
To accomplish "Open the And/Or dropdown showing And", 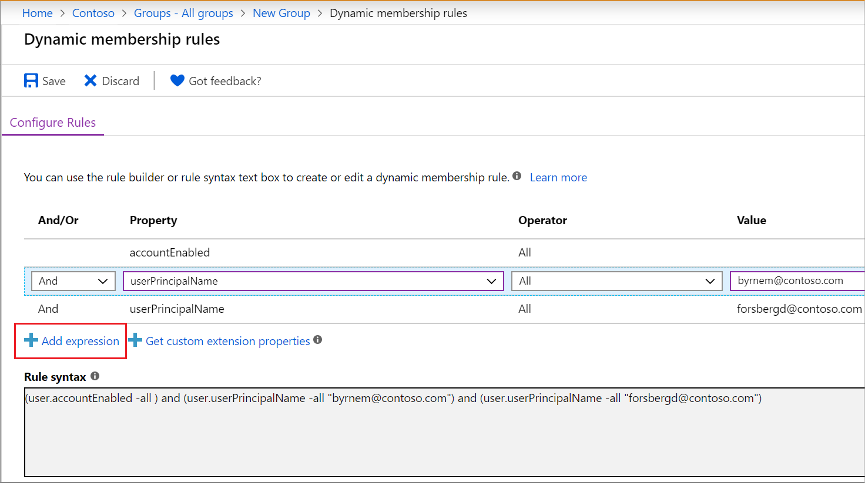I will [72, 281].
